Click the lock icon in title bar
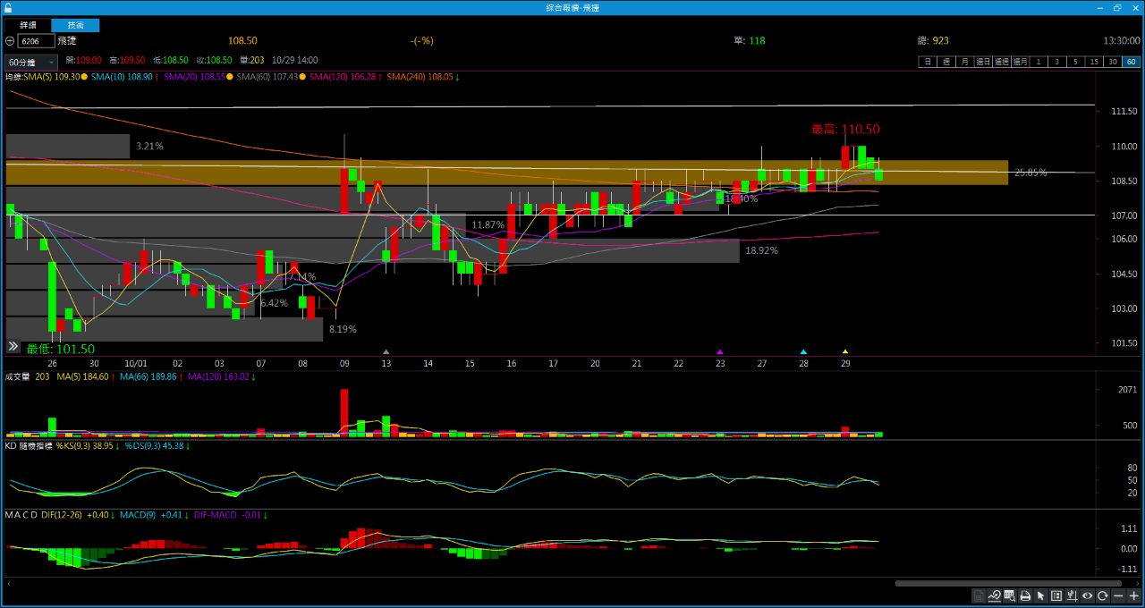 click(x=8, y=7)
